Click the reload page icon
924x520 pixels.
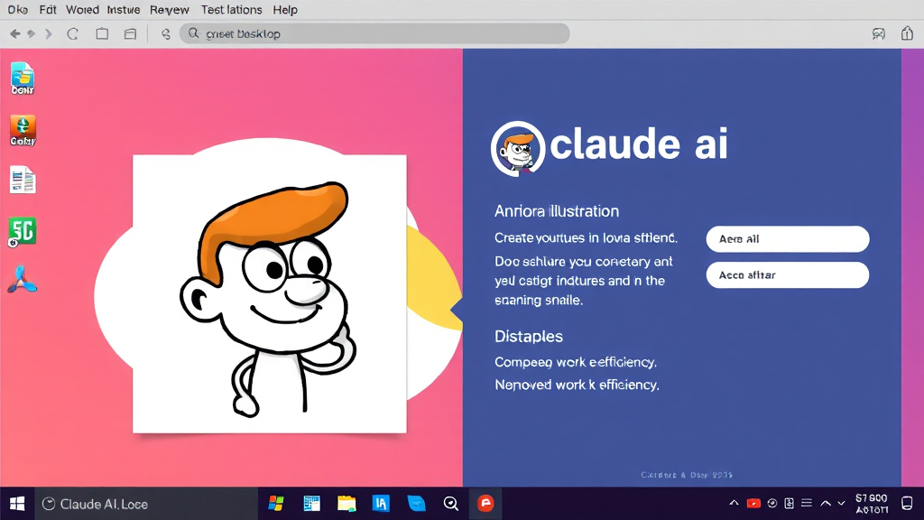tap(73, 33)
